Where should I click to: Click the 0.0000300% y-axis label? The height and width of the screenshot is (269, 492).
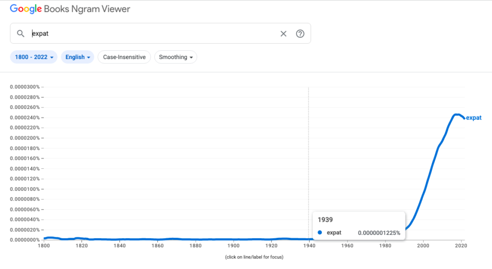24,87
